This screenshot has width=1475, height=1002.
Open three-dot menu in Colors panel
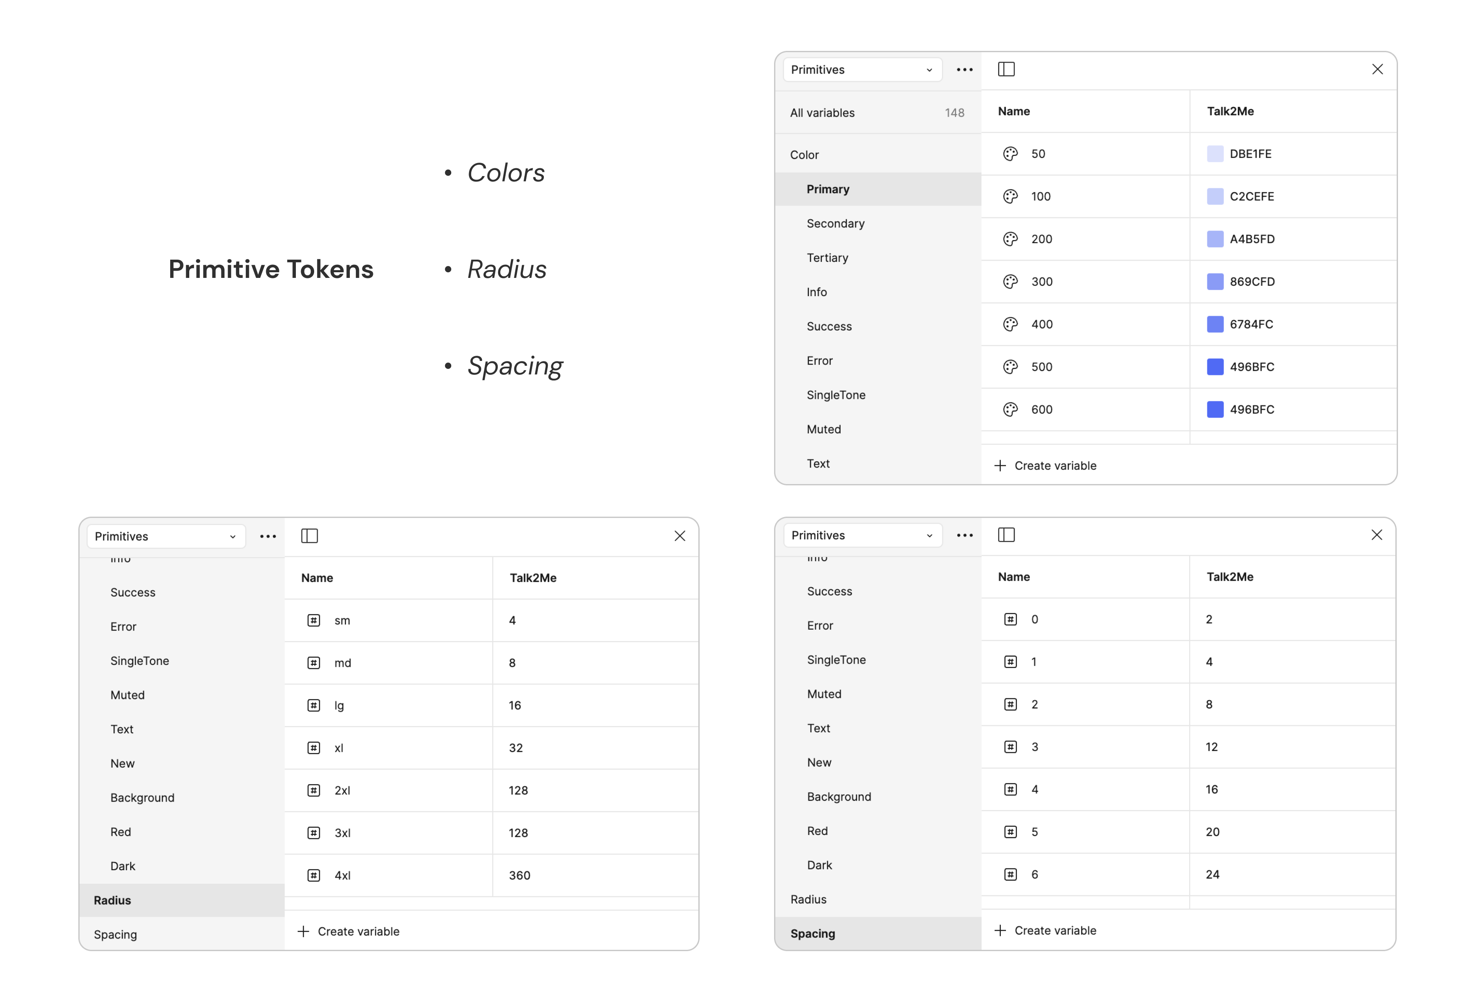[x=964, y=70]
